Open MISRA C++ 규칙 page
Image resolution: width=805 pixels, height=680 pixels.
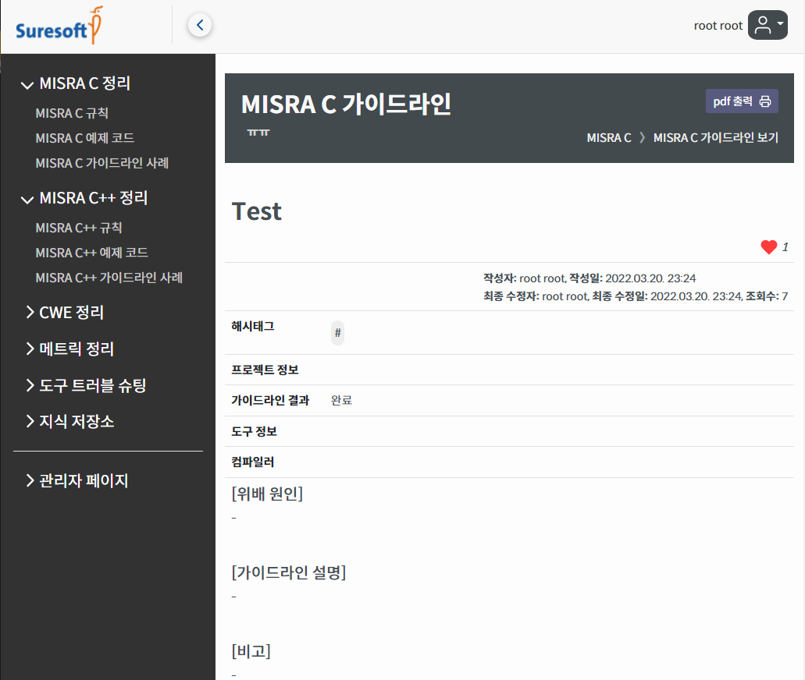(x=79, y=228)
